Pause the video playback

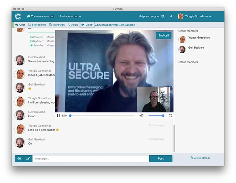[x=58, y=116]
